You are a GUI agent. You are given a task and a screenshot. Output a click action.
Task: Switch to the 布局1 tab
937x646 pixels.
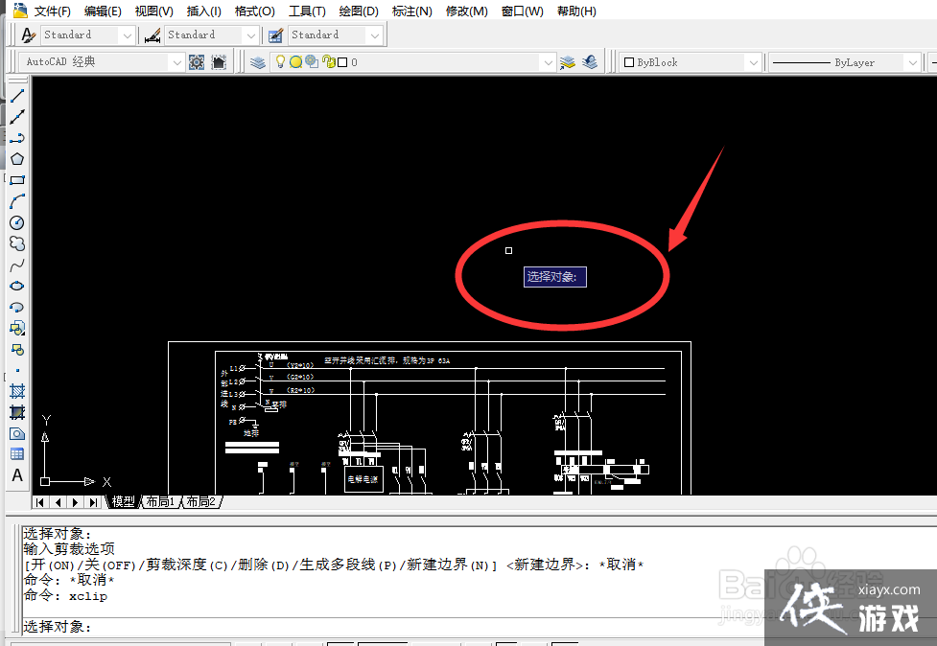[x=159, y=501]
